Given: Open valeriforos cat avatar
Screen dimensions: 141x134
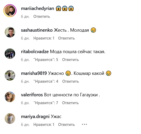Looking at the screenshot, I should (x=10, y=97).
